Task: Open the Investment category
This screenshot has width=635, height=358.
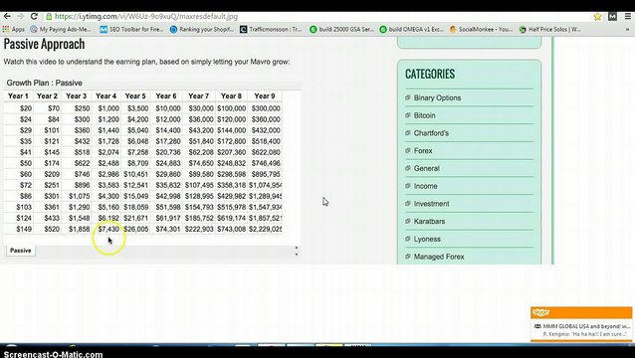Action: [431, 204]
